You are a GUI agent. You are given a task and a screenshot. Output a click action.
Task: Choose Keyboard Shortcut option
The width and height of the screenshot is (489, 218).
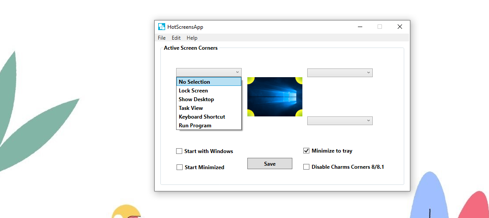pyautogui.click(x=208, y=116)
